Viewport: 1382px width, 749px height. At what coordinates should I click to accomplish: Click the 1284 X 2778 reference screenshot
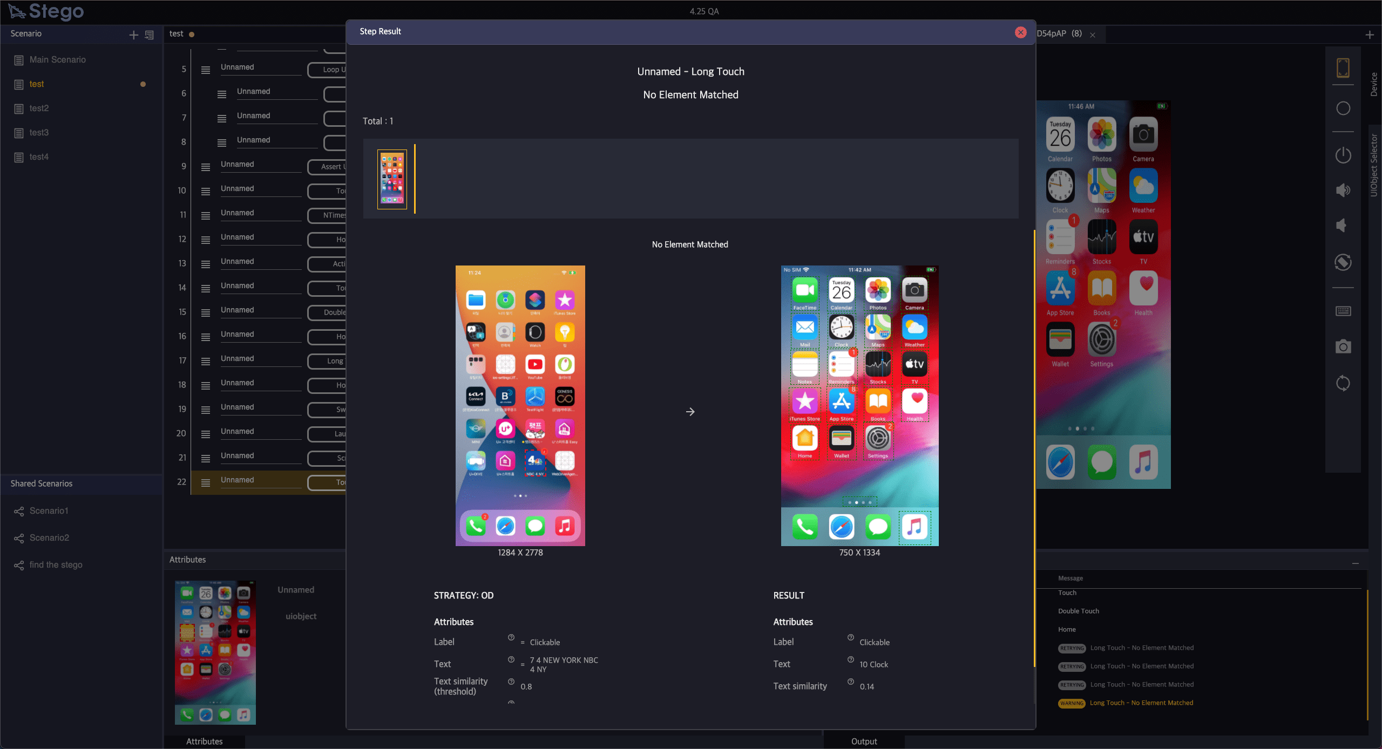(520, 406)
